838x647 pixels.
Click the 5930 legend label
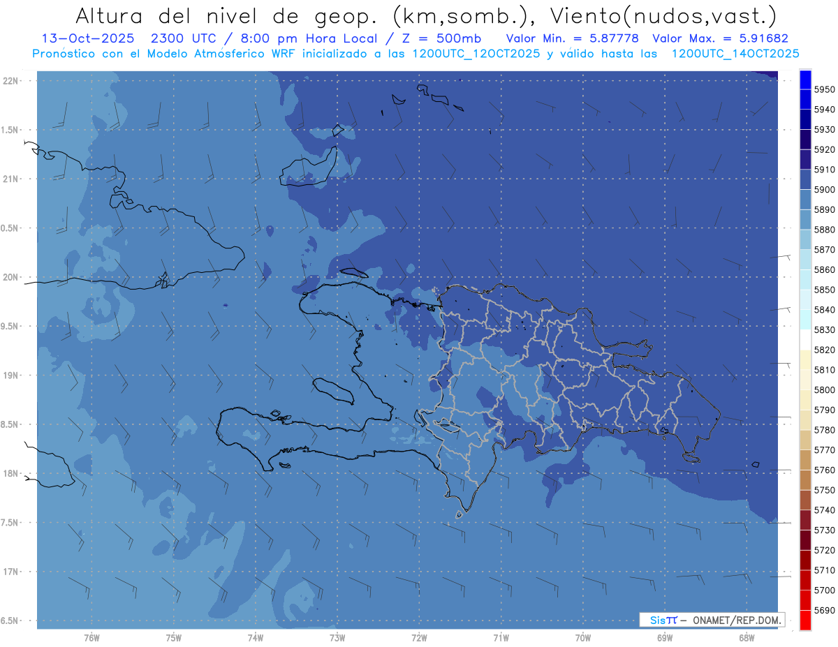pyautogui.click(x=824, y=130)
